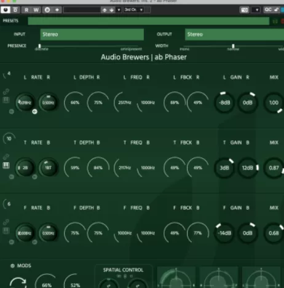This screenshot has width=284, height=288.
Task: Click the MIX knob showing 0.68
Action: pos(274,233)
